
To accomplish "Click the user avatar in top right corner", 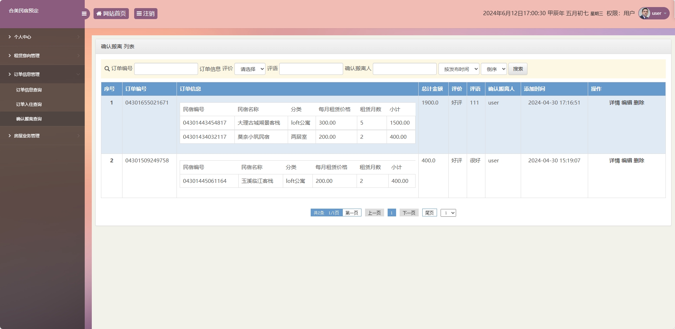I will pos(645,13).
